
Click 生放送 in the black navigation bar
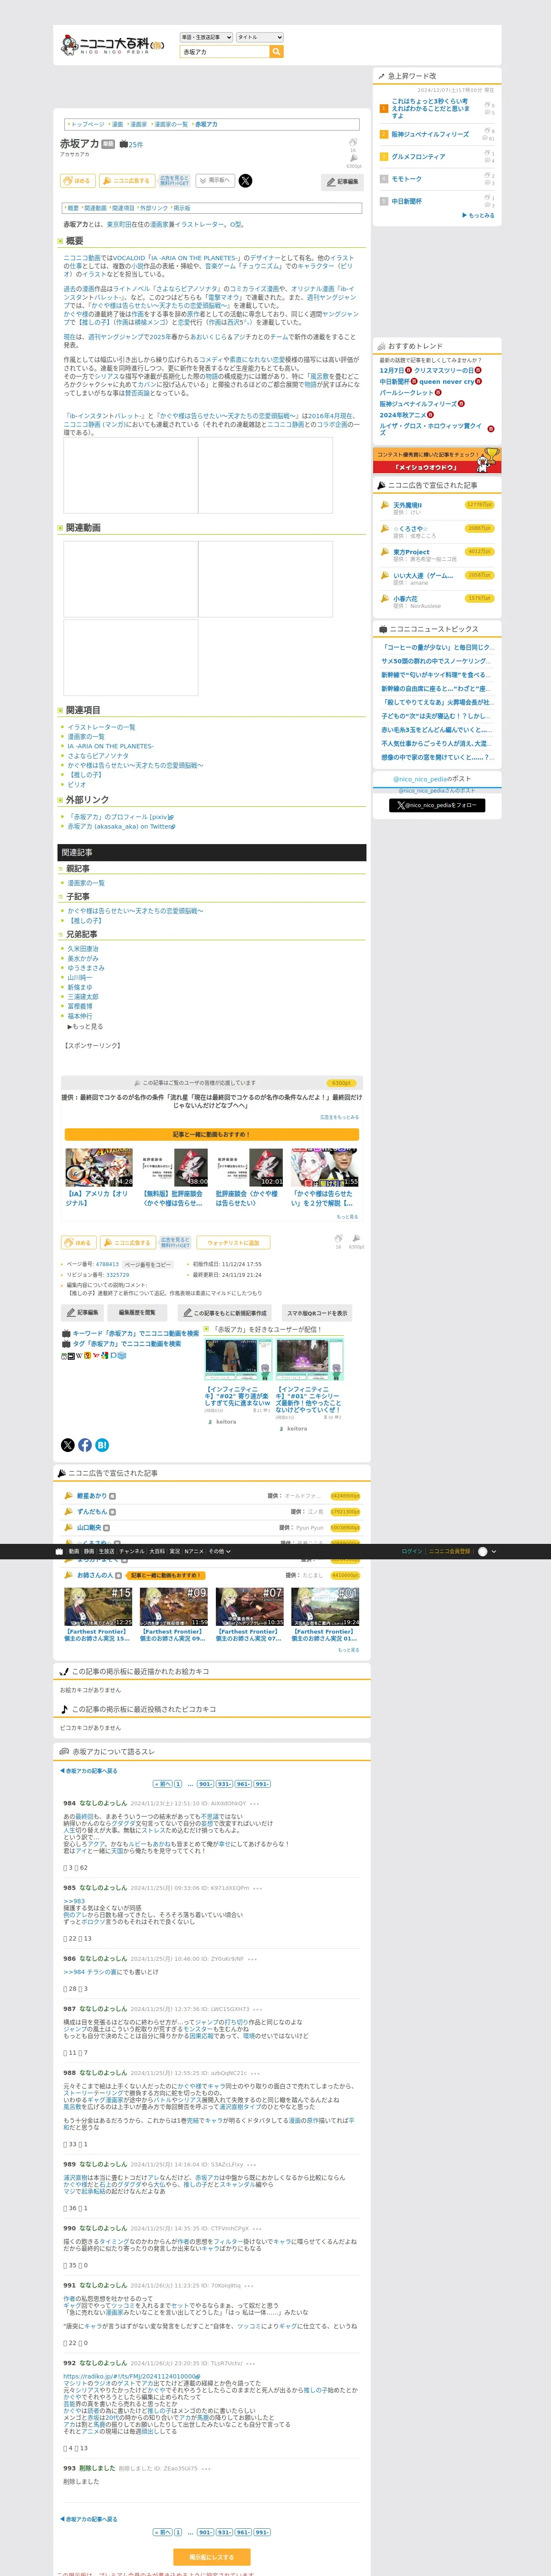pyautogui.click(x=106, y=1551)
